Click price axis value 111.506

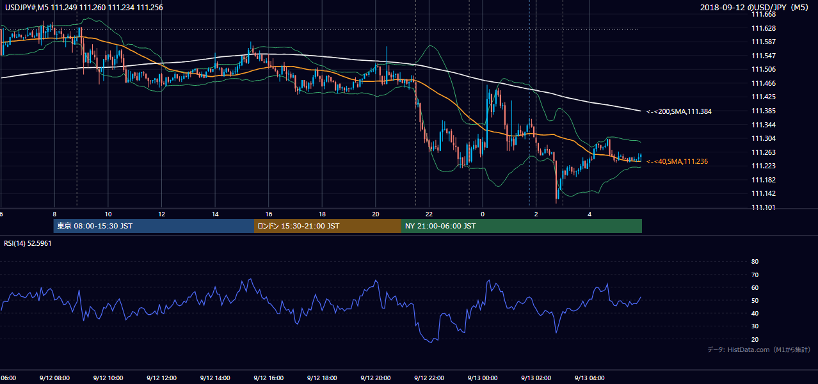pyautogui.click(x=764, y=69)
